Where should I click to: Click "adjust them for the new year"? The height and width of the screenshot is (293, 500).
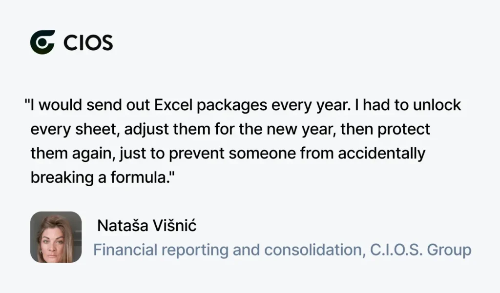point(229,130)
